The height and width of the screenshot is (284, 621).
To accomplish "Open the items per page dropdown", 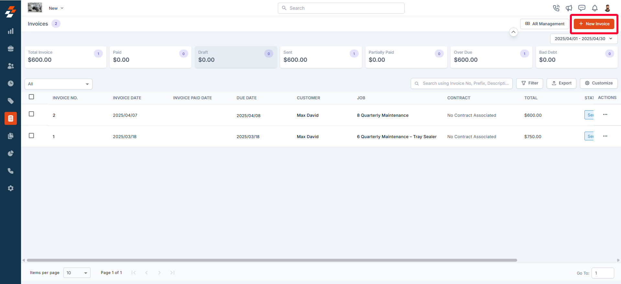I will tap(77, 273).
